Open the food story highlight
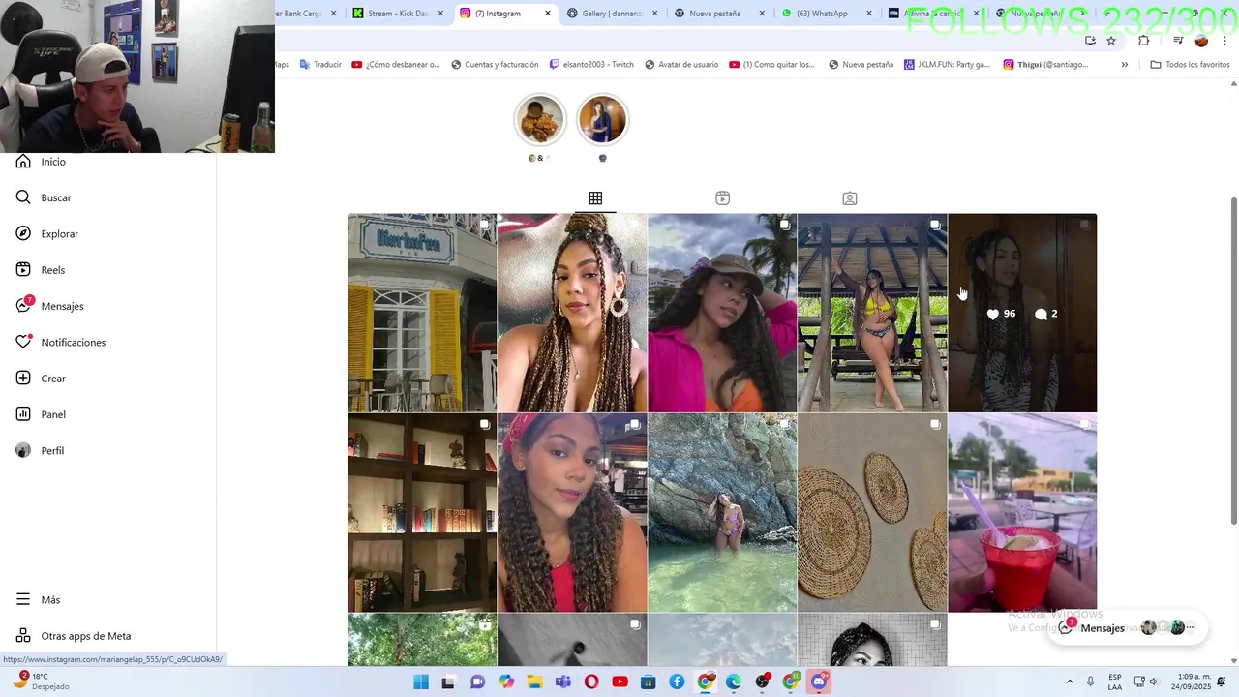This screenshot has height=697, width=1239. [539, 121]
